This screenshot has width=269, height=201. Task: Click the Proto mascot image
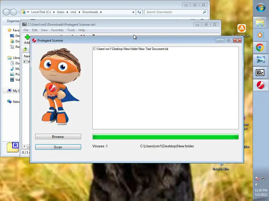coord(60,86)
